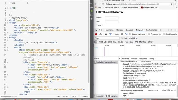Reload the page in Chrome

(103, 4)
